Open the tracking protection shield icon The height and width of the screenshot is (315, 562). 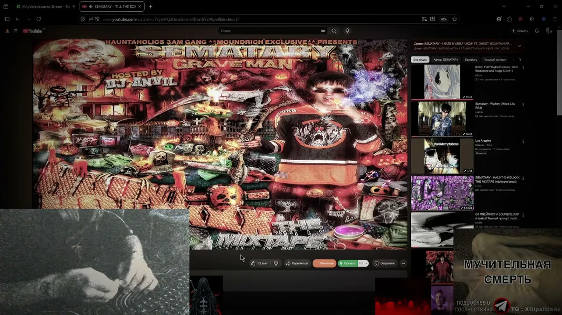pos(83,19)
